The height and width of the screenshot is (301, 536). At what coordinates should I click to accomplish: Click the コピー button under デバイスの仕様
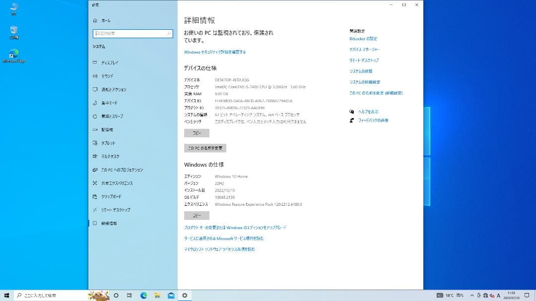pyautogui.click(x=197, y=133)
